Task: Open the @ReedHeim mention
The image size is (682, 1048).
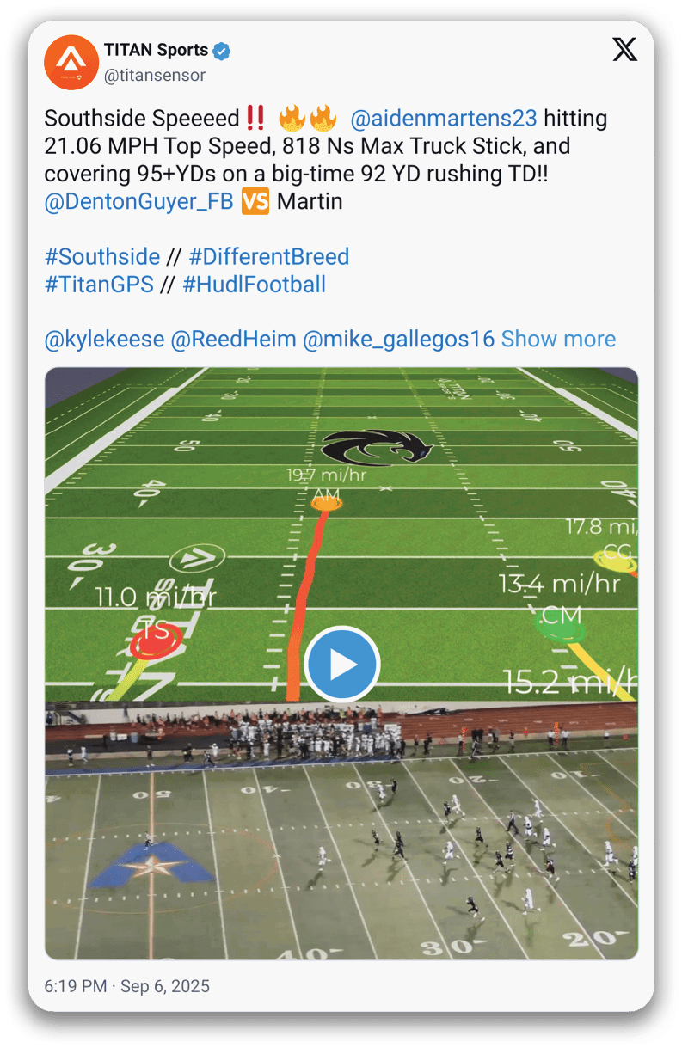Action: point(234,340)
